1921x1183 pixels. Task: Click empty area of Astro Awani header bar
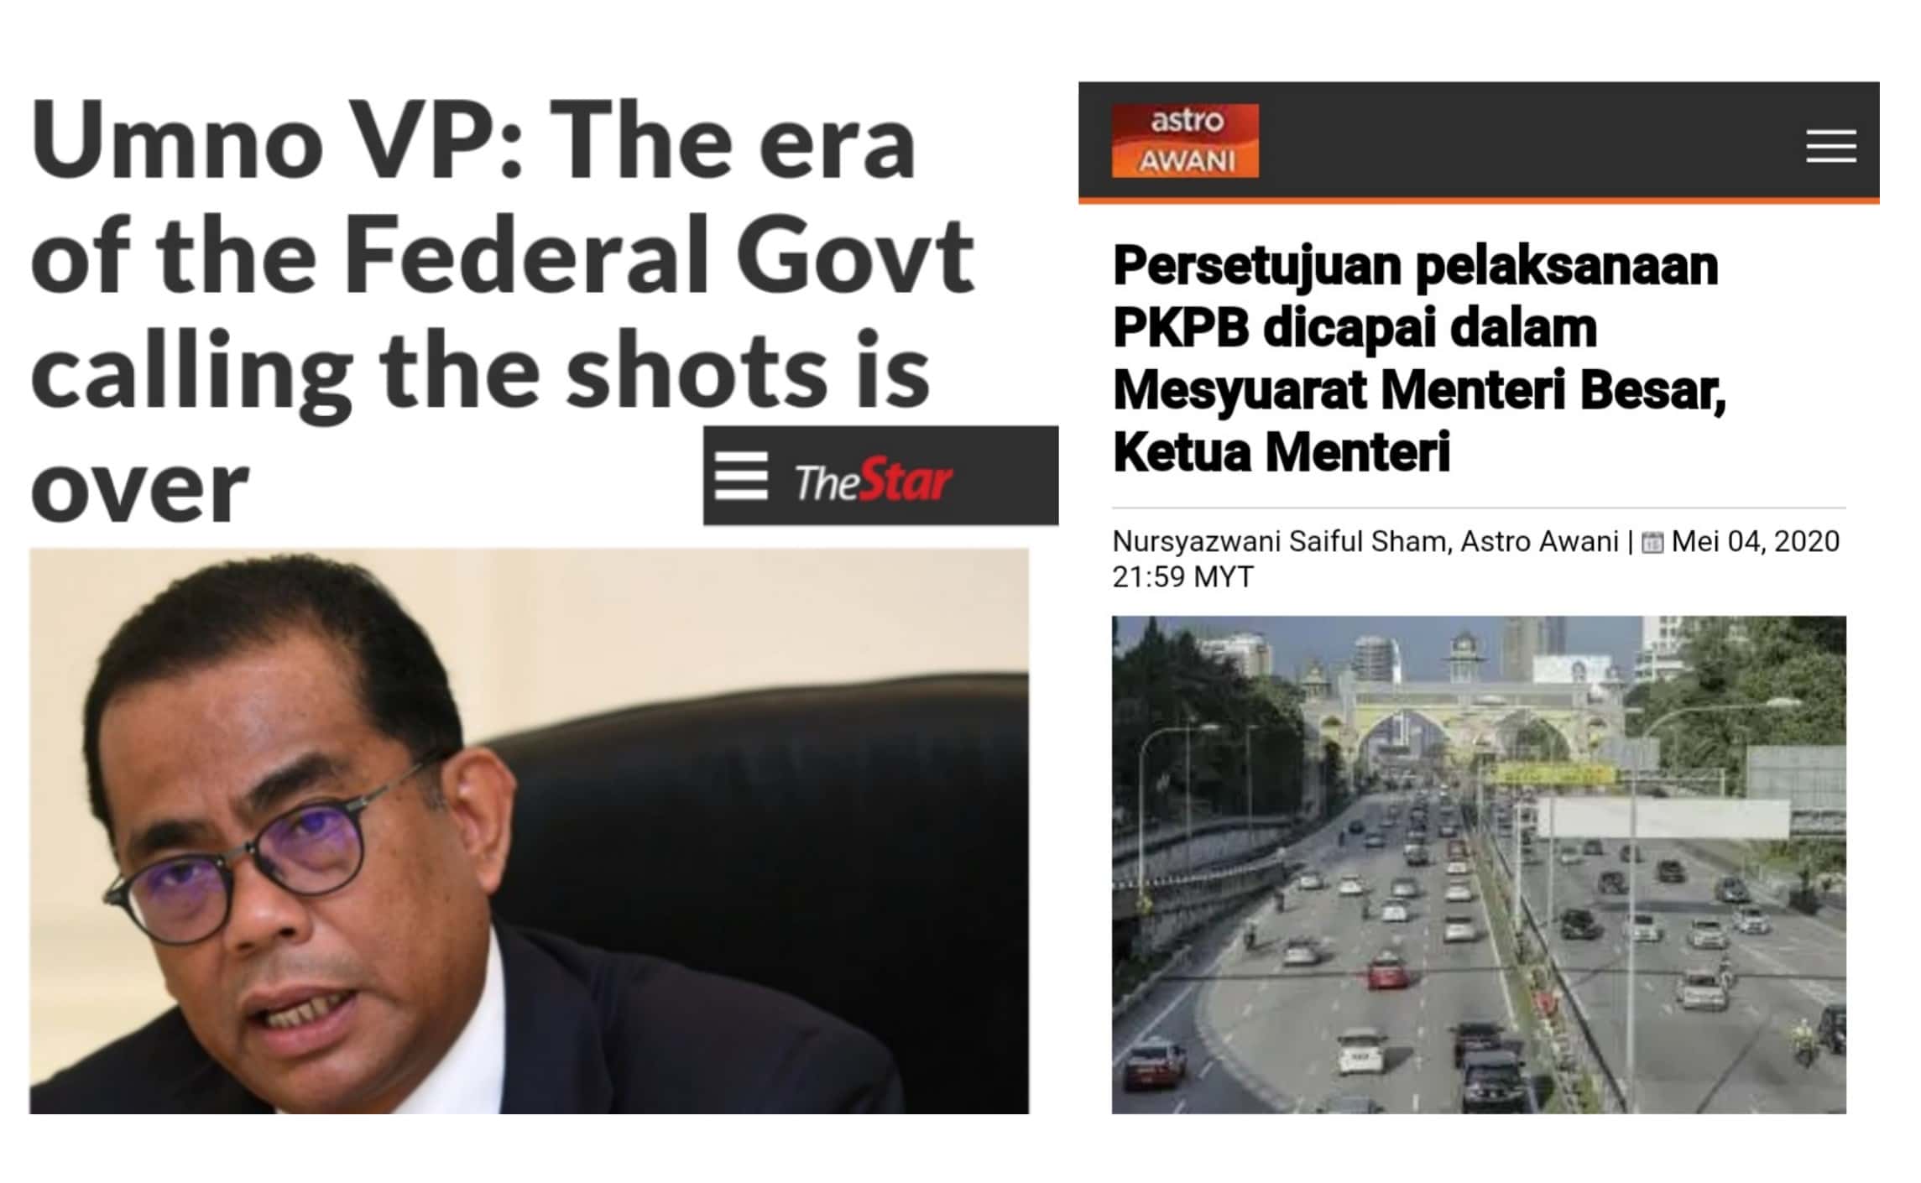point(1527,141)
